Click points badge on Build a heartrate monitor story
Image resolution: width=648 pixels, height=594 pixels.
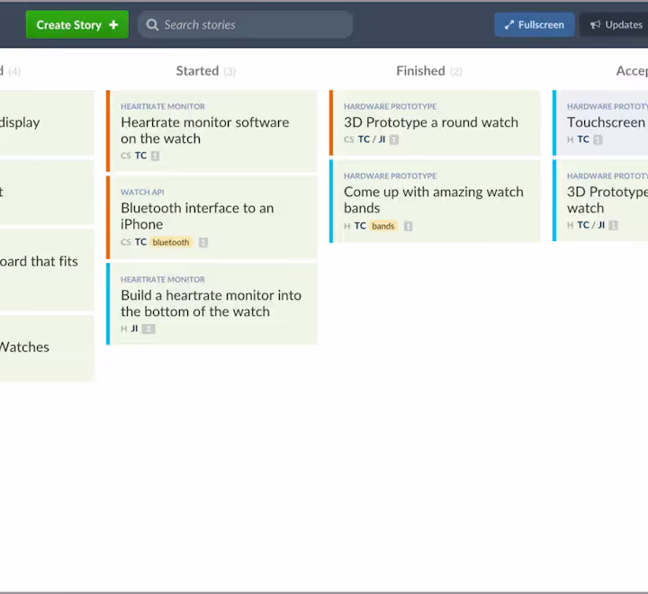pyautogui.click(x=148, y=328)
